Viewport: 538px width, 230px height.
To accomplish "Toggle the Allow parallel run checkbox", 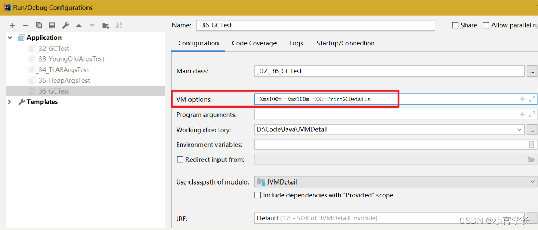I will tap(486, 25).
